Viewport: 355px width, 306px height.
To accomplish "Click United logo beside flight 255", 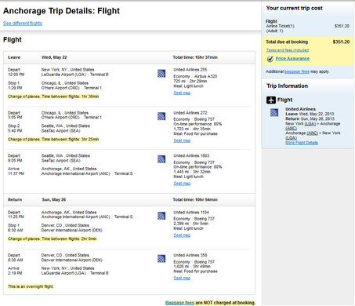I will click(161, 74).
